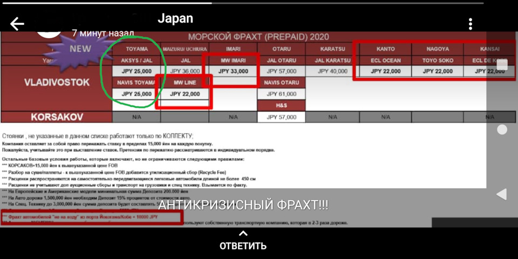Screen dimensions: 518x259
Task: Tap the 'NAVIS TOYAMA' cell
Action: (137, 83)
